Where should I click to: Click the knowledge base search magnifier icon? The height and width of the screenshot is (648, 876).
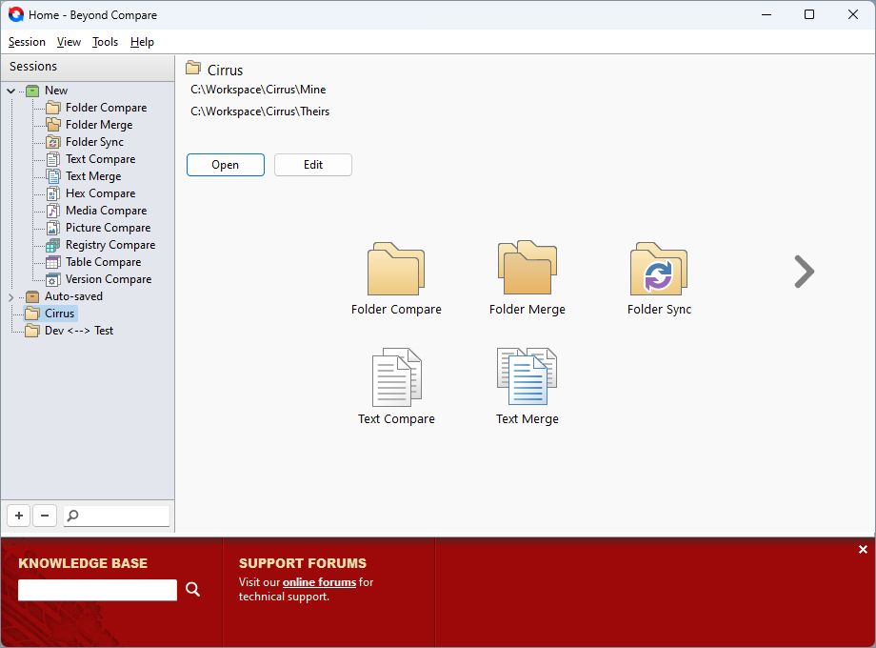pos(193,590)
